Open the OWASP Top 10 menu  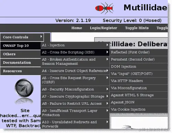click(x=21, y=46)
